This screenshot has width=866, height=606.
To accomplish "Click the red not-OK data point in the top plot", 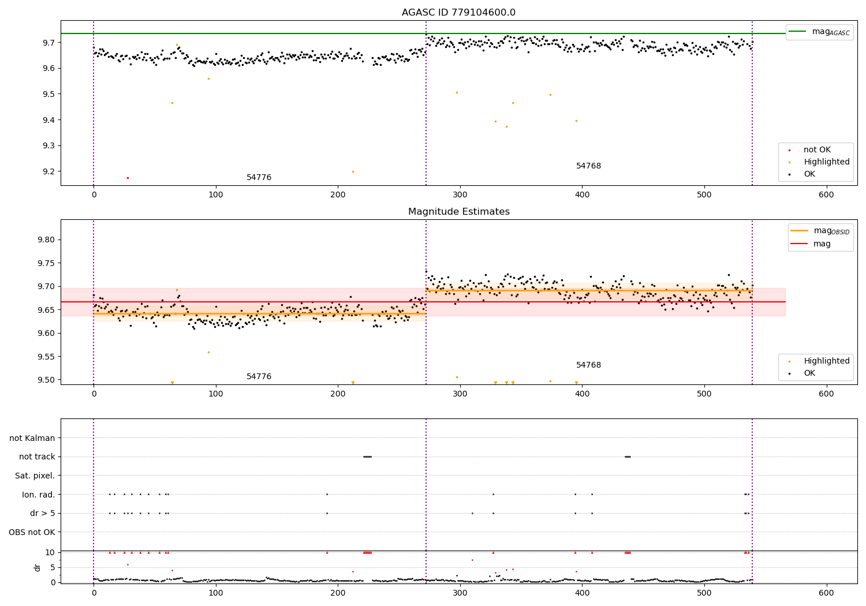I will click(128, 178).
